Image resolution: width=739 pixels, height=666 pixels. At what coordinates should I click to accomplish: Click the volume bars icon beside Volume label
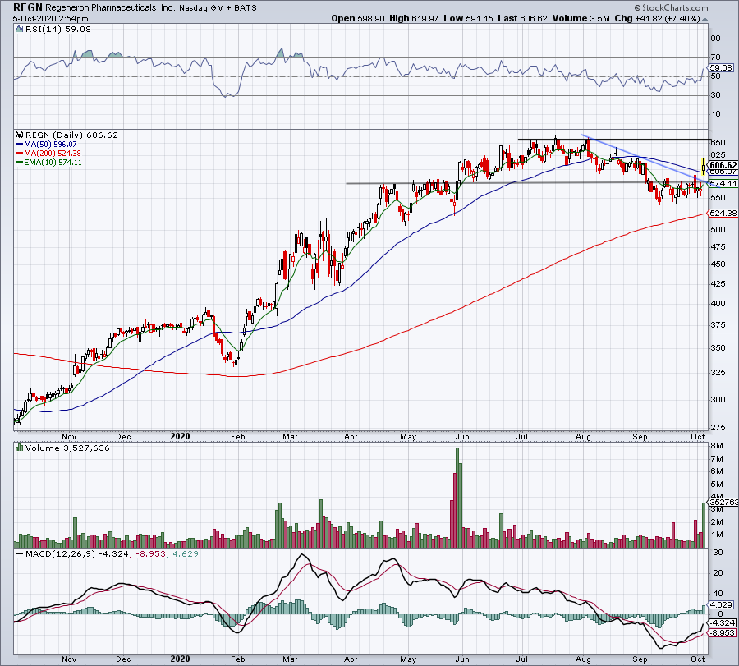pos(19,448)
